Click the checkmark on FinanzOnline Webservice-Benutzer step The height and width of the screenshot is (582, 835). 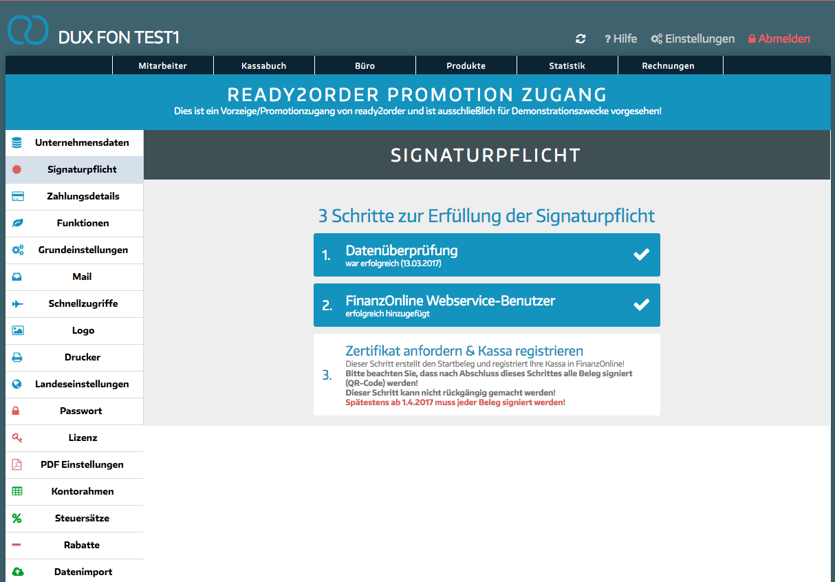[641, 305]
